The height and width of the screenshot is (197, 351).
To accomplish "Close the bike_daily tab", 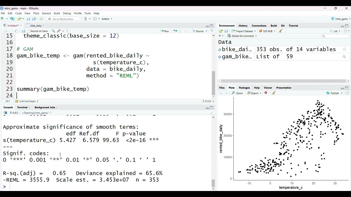I will point(43,25).
